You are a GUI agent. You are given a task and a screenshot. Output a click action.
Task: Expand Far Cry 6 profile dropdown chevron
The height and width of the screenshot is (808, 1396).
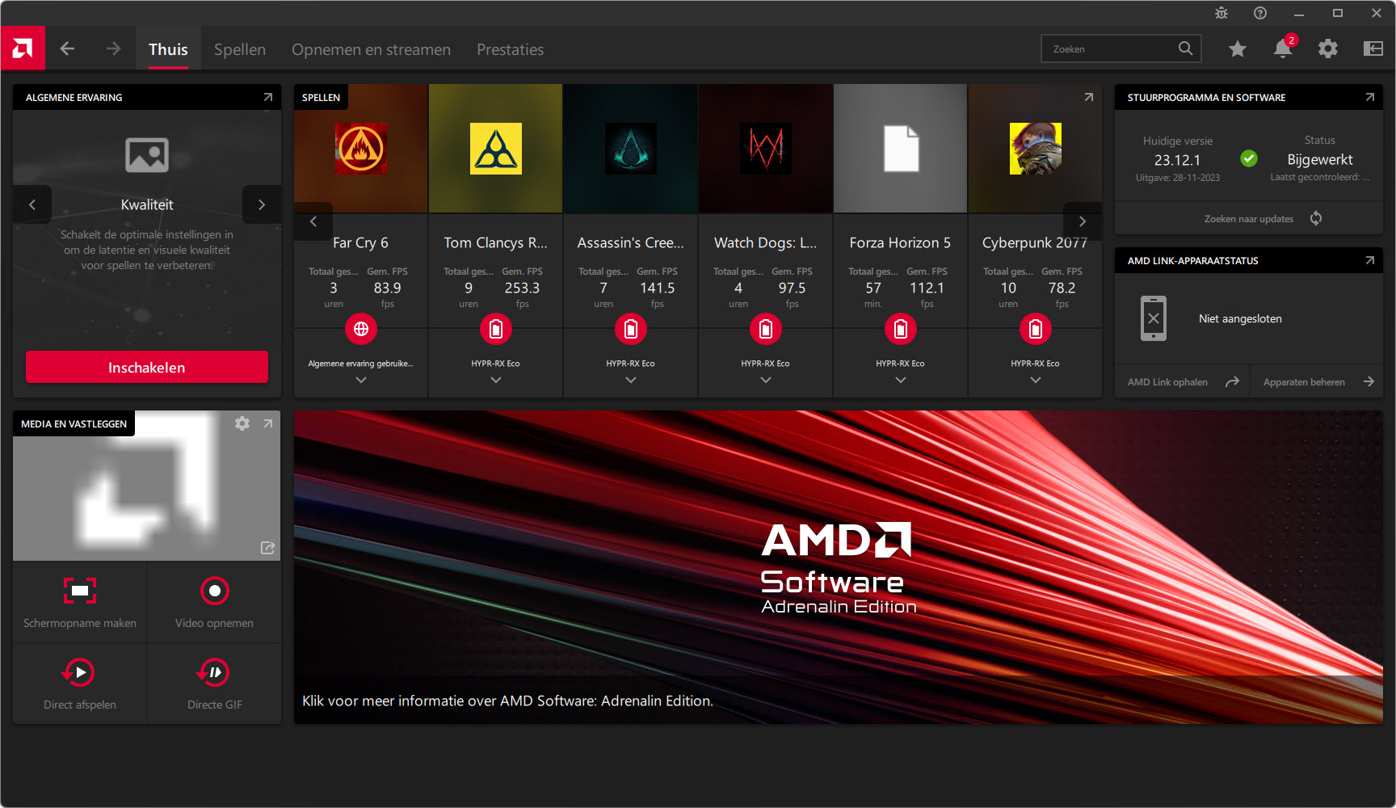tap(361, 380)
